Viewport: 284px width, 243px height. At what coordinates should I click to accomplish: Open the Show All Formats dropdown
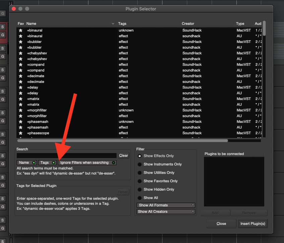(166, 205)
